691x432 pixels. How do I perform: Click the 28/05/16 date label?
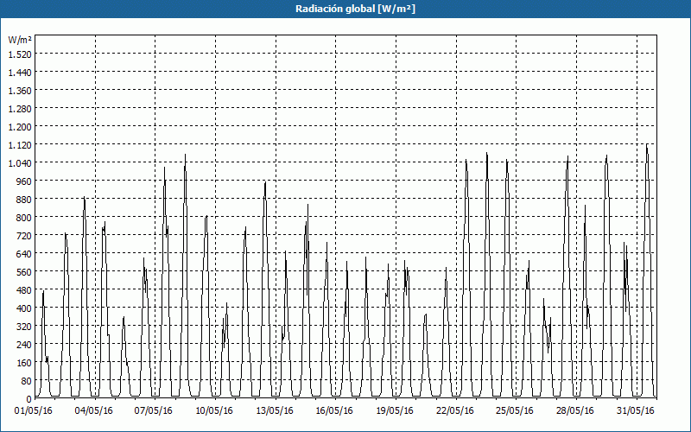[575, 410]
